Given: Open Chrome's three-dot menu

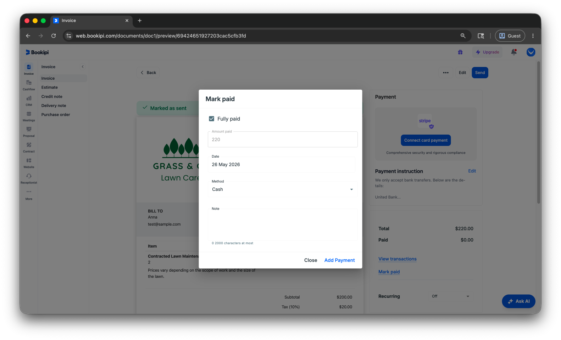Looking at the screenshot, I should pos(533,36).
